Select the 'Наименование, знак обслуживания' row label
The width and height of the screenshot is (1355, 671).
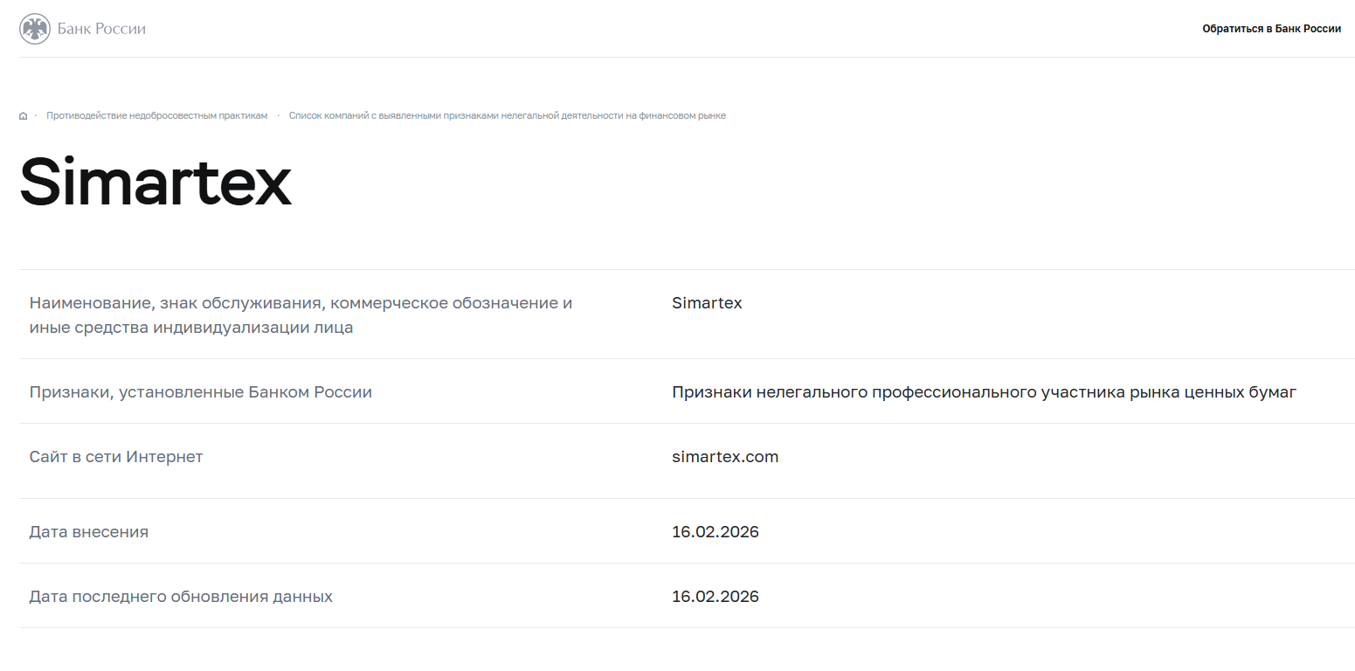(301, 315)
